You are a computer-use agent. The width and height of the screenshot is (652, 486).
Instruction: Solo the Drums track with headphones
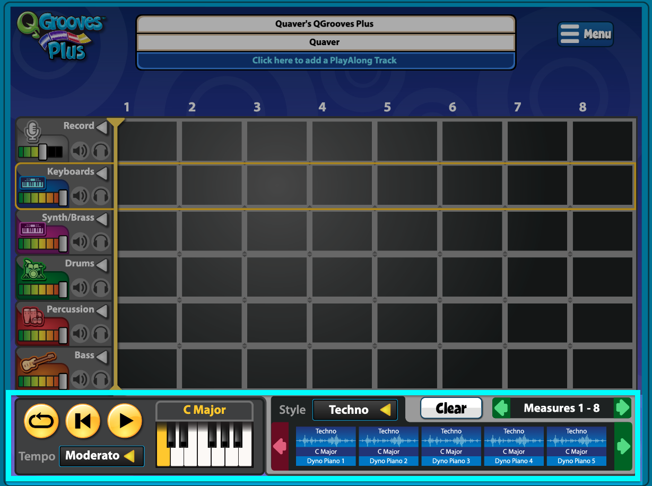pyautogui.click(x=100, y=289)
